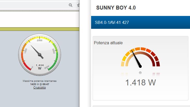Select the SB4.0-1AV-41 427 device header
Viewport: 190px width, 107px height.
click(x=140, y=22)
